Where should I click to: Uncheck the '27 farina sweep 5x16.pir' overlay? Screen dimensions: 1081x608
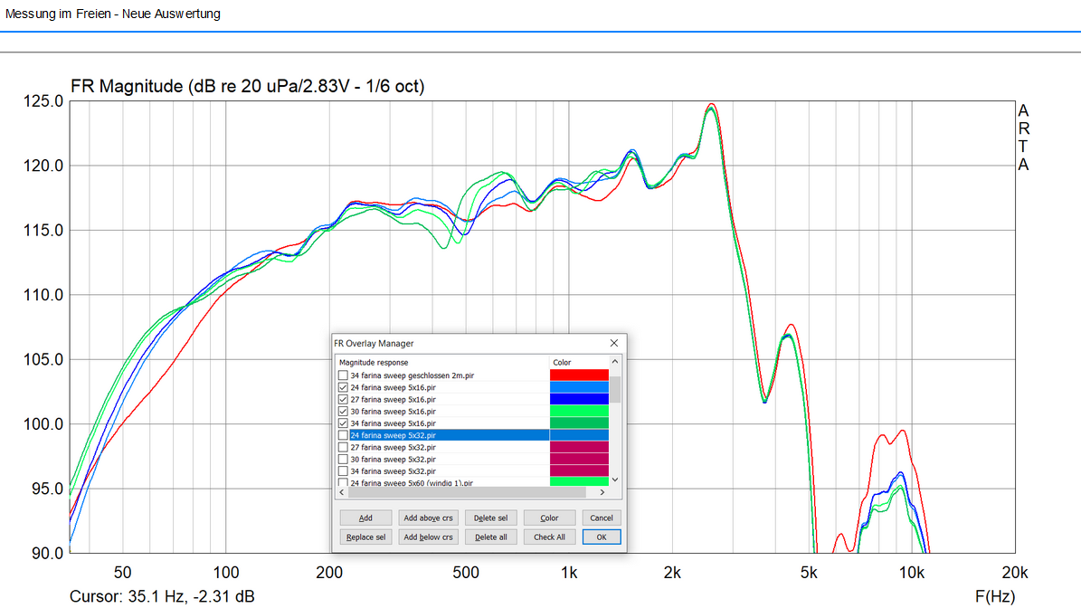pyautogui.click(x=343, y=399)
